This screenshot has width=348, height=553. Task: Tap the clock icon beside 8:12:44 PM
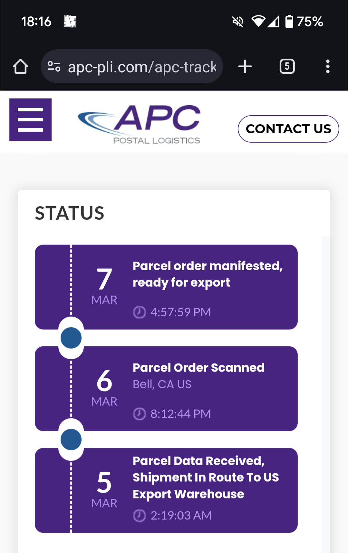click(140, 414)
